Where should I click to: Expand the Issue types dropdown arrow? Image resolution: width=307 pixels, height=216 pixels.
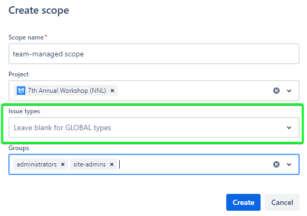(x=289, y=127)
